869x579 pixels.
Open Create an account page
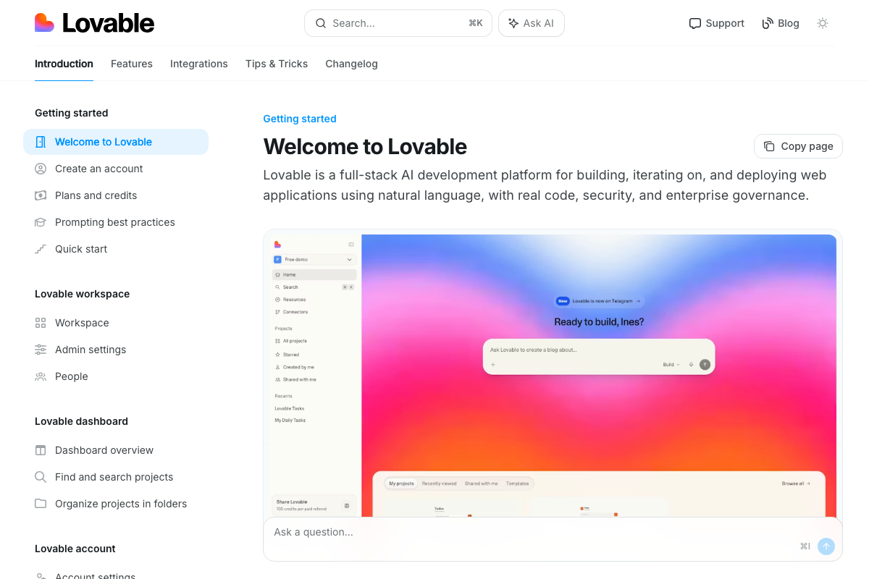[x=116, y=169]
